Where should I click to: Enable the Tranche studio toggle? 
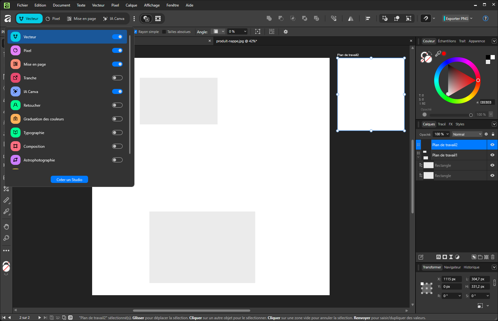[117, 78]
